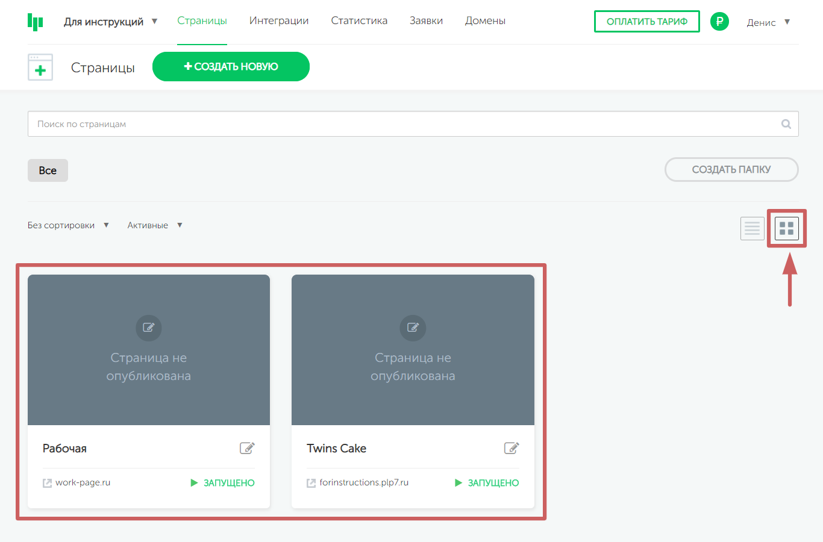
Task: Click edit icon next to Twins Cake title
Action: 512,448
